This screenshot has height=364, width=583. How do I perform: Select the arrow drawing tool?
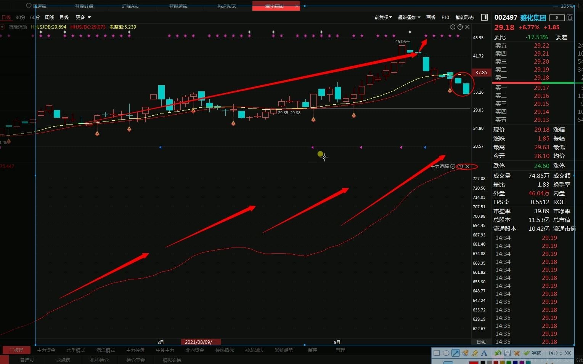456,353
